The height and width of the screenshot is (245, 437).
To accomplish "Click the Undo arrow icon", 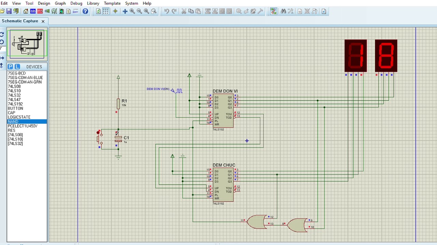I will pos(167,11).
